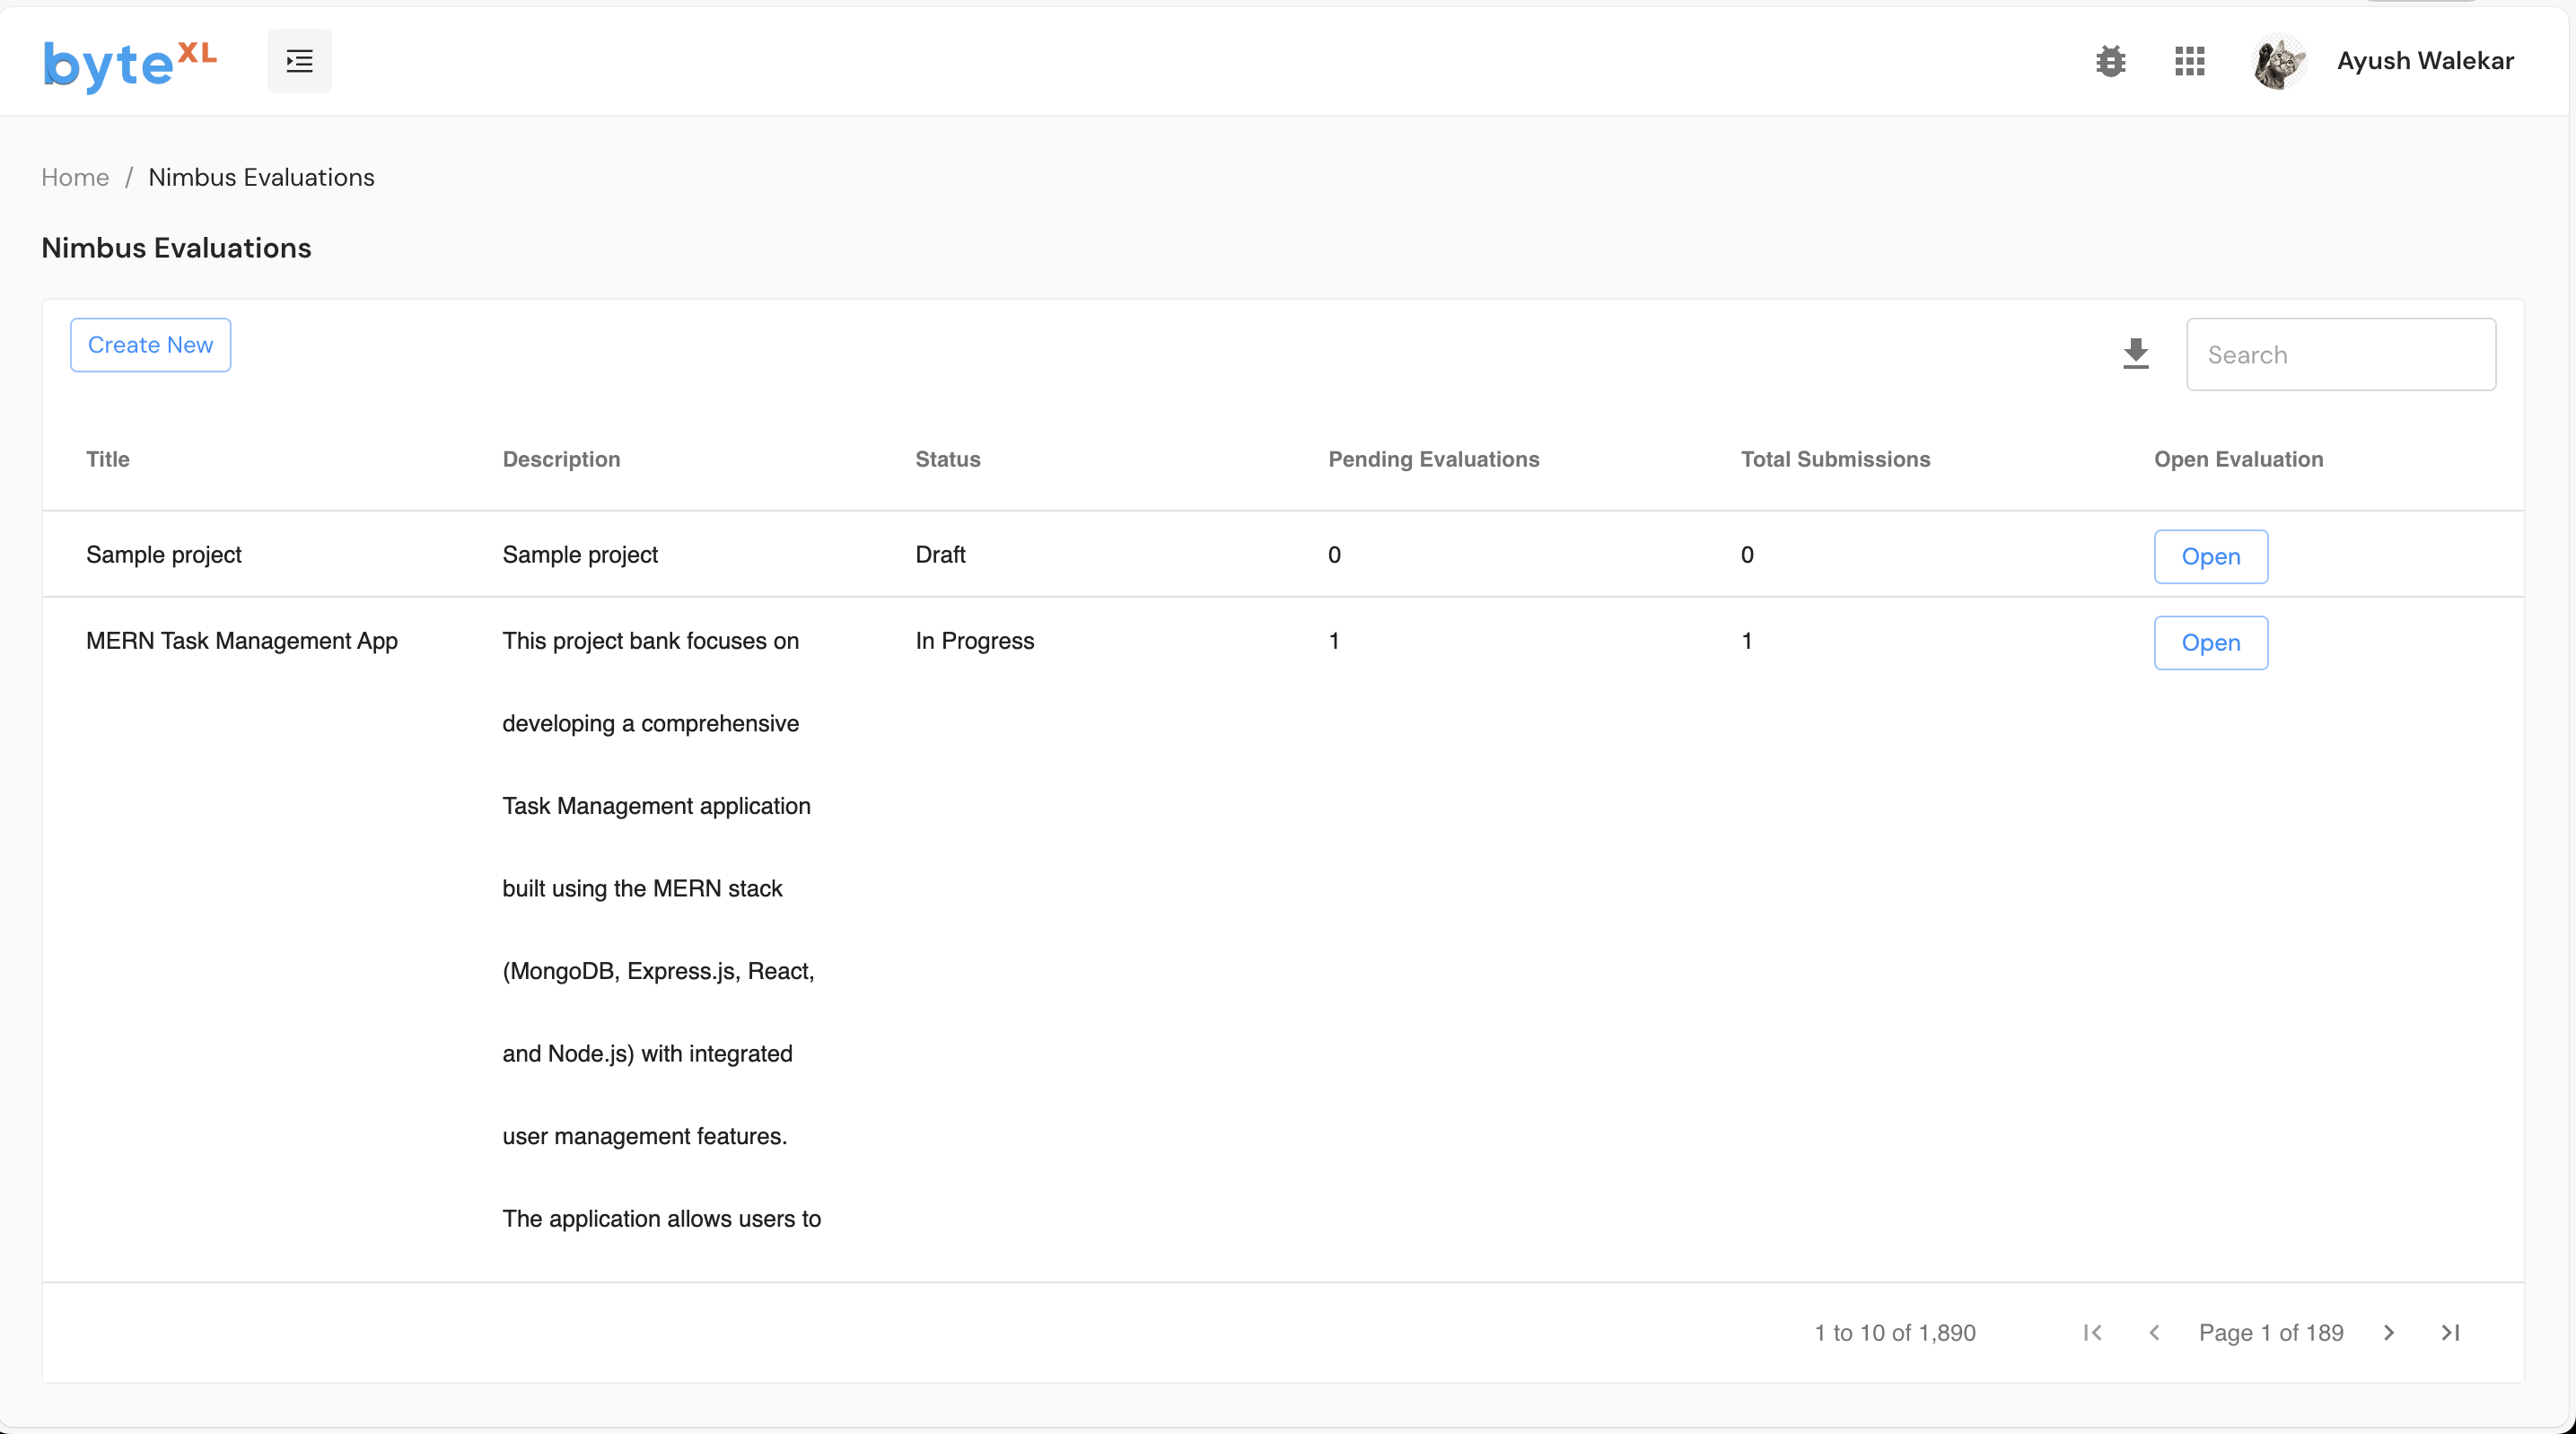The image size is (2576, 1434).
Task: Click the Create New button
Action: (150, 344)
